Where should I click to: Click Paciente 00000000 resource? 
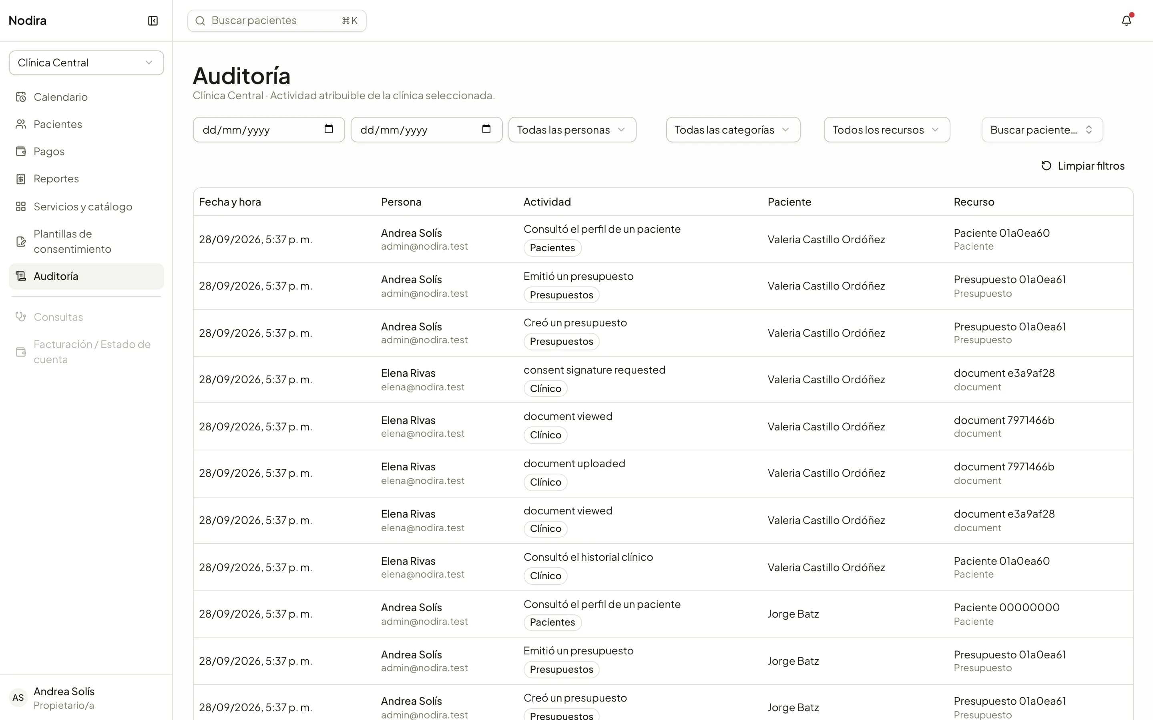coord(1006,608)
